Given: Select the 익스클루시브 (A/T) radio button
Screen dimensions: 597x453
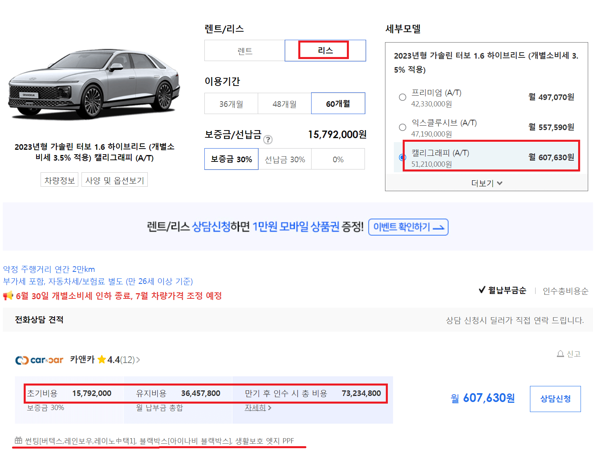Looking at the screenshot, I should [402, 127].
